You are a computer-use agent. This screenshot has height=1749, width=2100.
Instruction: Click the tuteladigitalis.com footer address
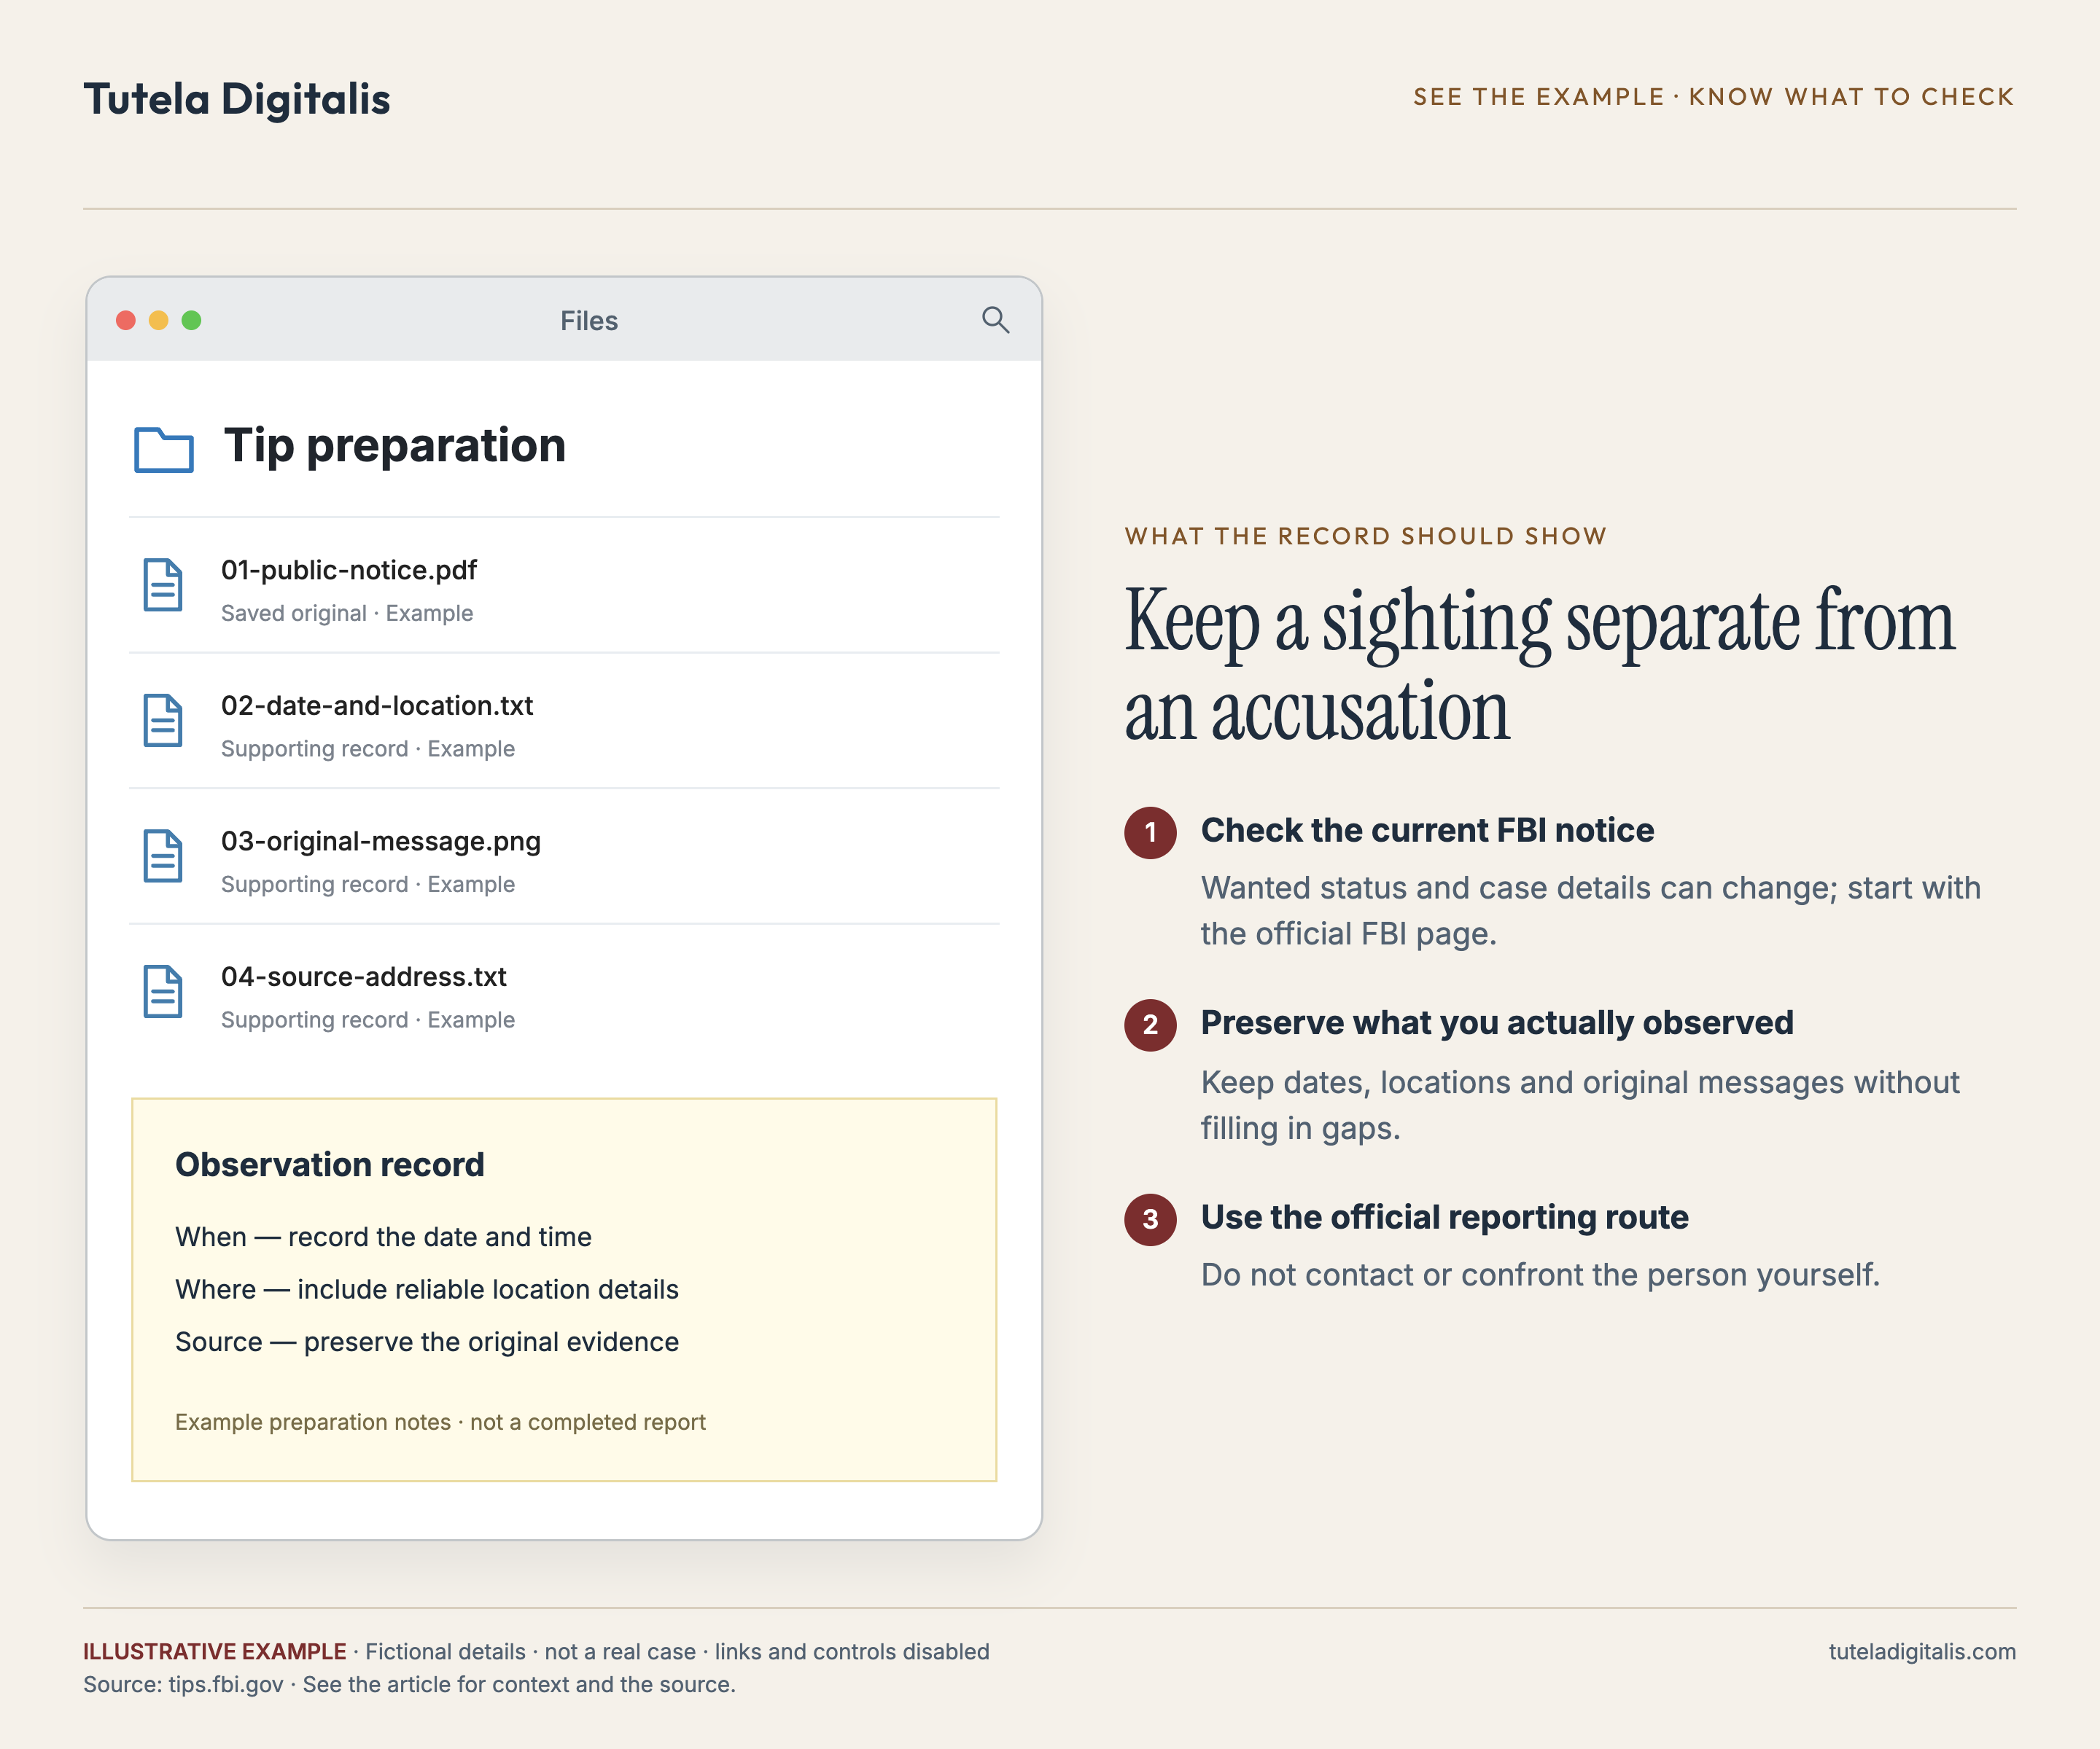[x=1922, y=1652]
